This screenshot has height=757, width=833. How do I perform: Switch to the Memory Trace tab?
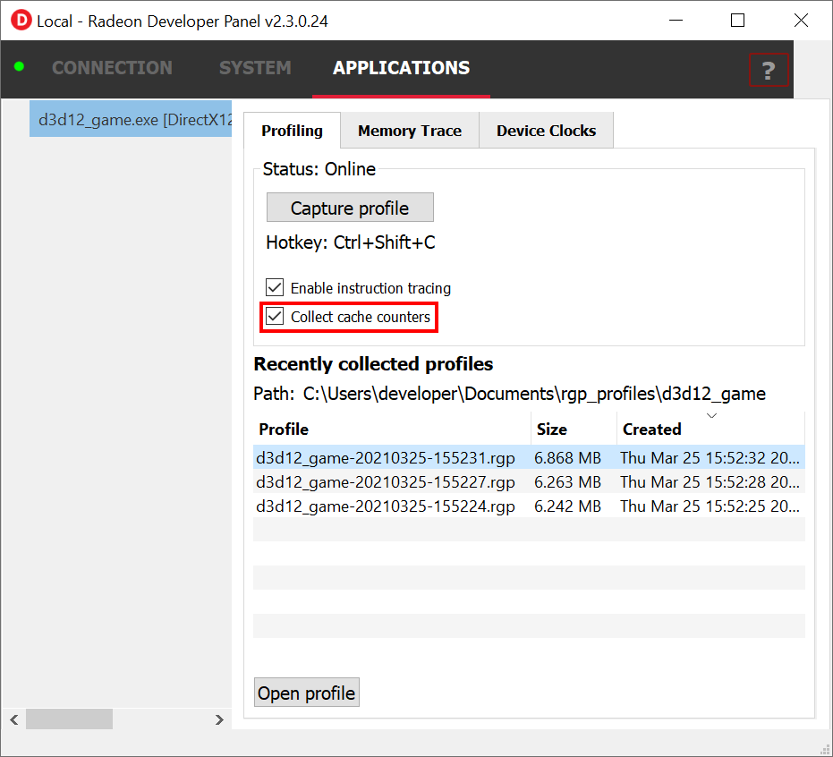click(410, 131)
